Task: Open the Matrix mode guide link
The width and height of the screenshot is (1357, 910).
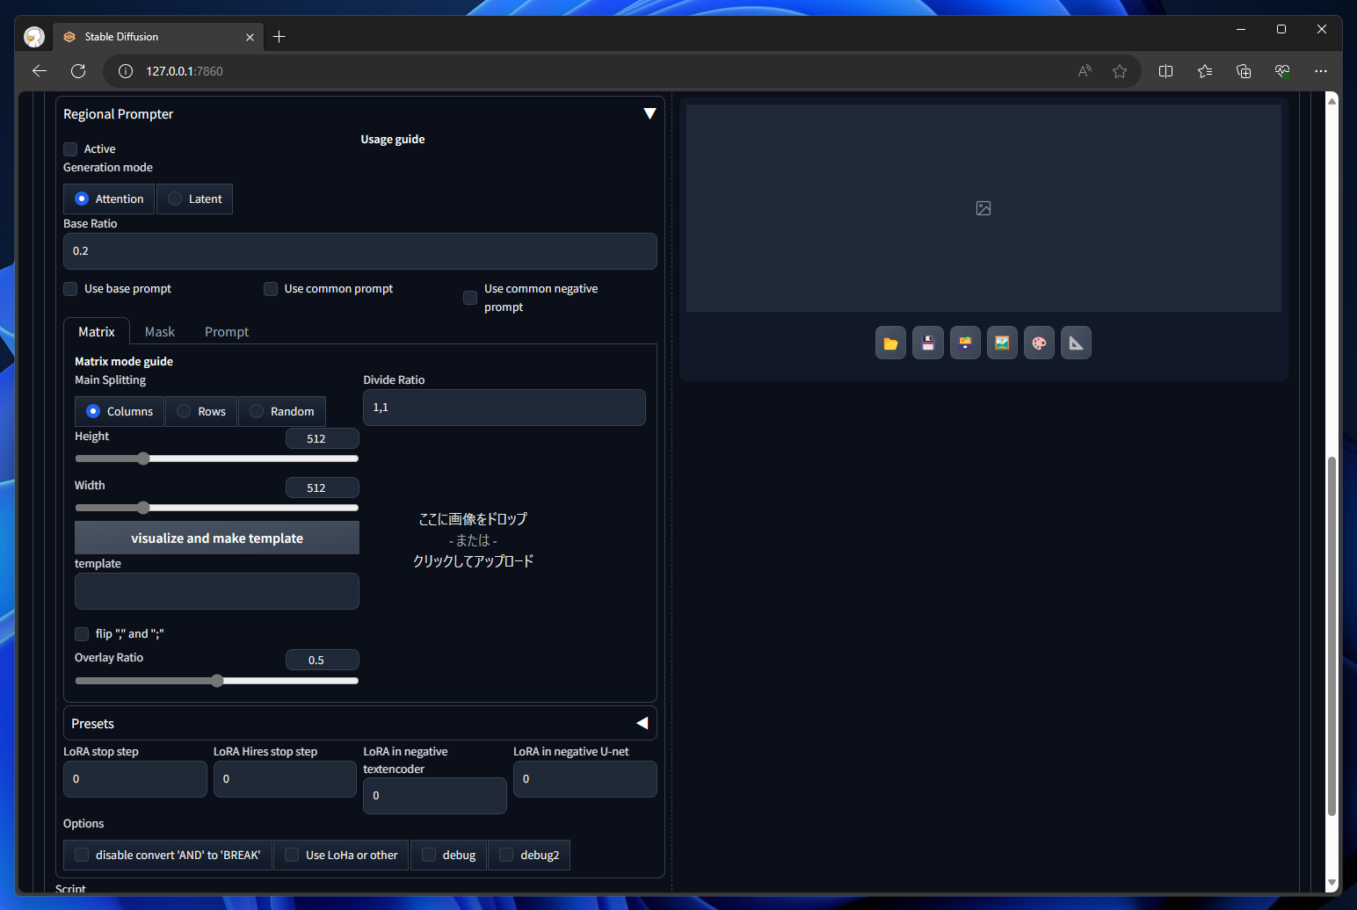Action: (124, 361)
